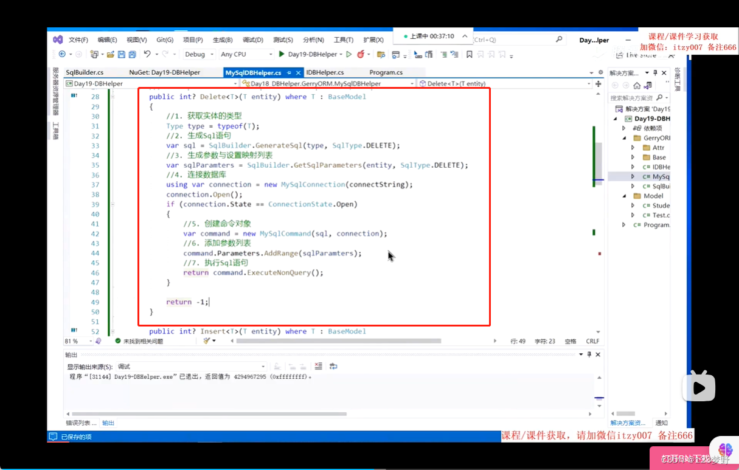Open the Debug configuration dropdown

point(198,54)
